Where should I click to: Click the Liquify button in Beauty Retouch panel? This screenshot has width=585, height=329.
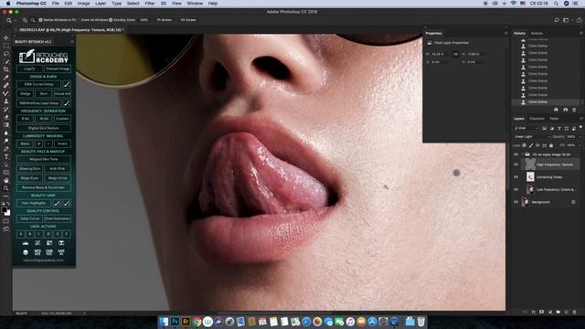click(x=29, y=69)
